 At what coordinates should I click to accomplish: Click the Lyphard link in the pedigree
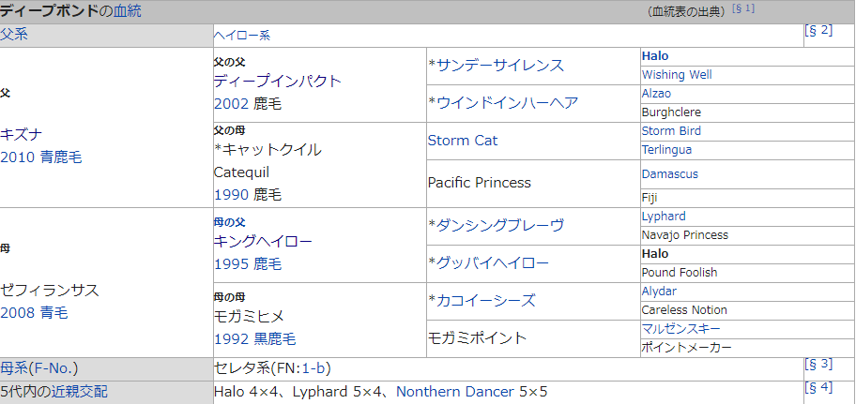[664, 217]
